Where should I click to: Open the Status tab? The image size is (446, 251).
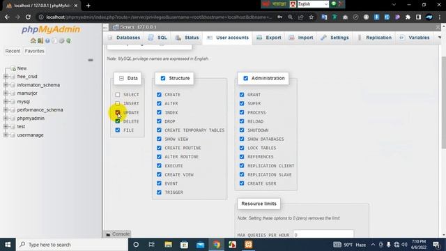[187, 38]
